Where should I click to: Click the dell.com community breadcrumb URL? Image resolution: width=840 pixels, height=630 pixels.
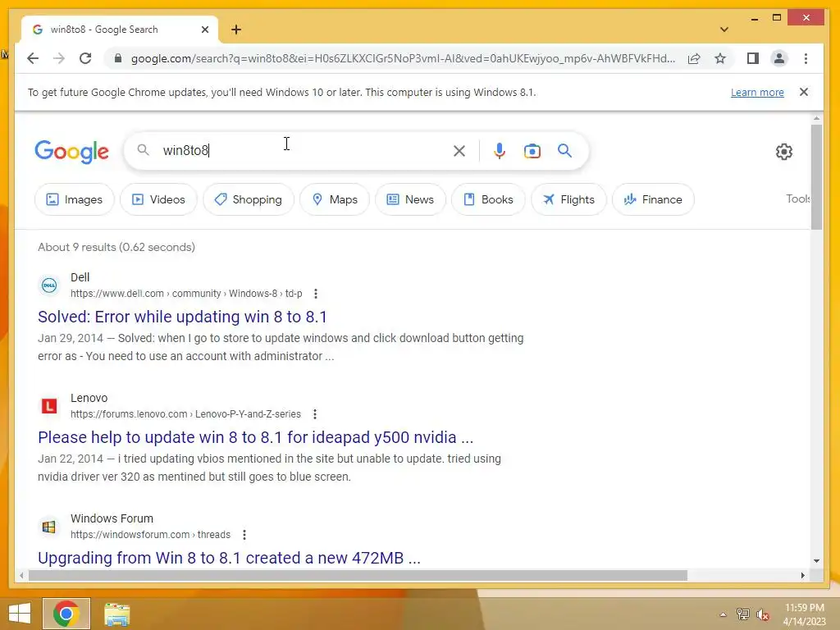pos(186,294)
